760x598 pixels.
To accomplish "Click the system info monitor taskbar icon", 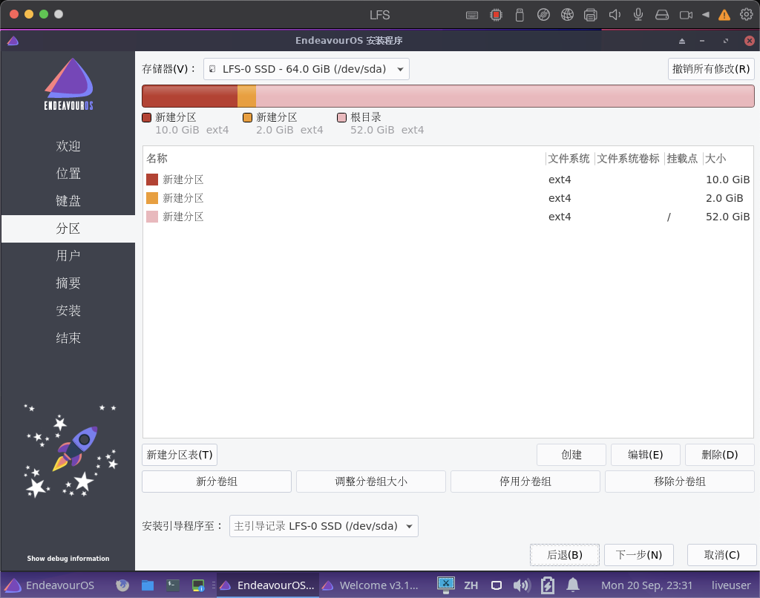I will [198, 585].
